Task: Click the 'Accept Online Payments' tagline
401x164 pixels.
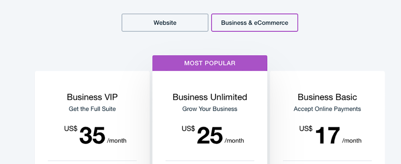Action: click(327, 109)
